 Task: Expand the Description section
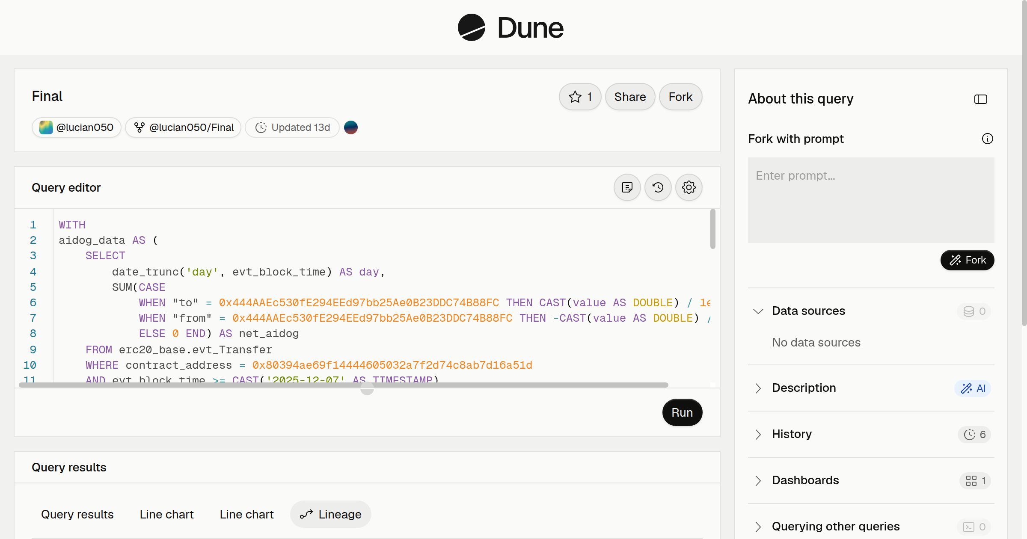tap(758, 388)
